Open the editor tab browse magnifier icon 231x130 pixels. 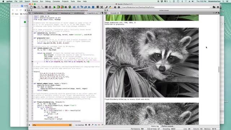103,13
